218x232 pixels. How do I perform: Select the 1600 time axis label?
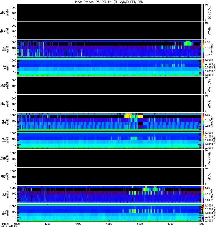pyautogui.click(x=140, y=224)
